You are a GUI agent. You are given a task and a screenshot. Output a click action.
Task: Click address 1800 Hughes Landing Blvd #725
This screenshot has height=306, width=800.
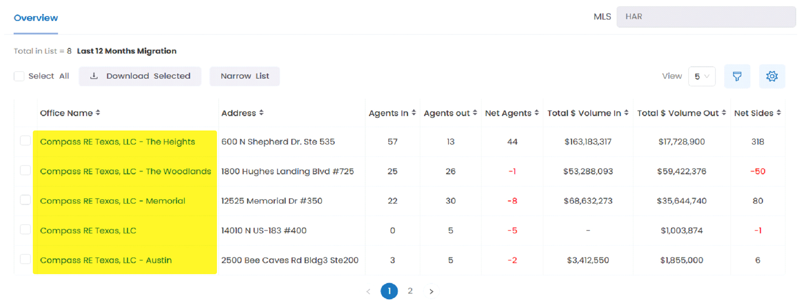coord(287,171)
